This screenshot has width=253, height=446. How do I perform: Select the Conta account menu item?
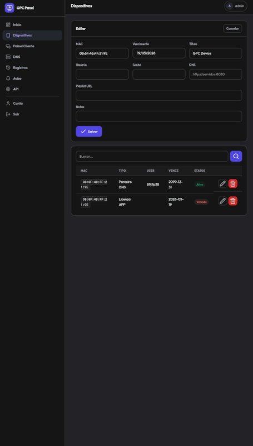32,103
